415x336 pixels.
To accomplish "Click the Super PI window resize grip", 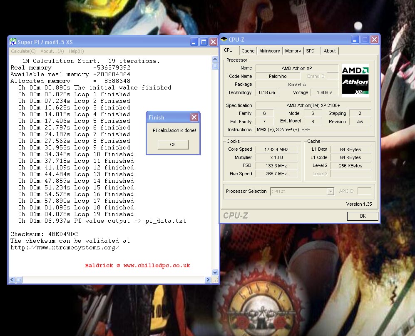I will tap(216, 280).
